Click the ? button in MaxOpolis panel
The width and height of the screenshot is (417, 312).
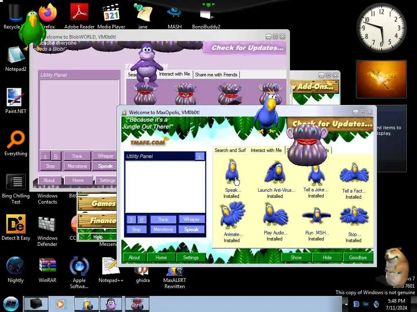131,220
